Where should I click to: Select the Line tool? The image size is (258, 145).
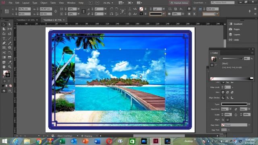point(10,39)
